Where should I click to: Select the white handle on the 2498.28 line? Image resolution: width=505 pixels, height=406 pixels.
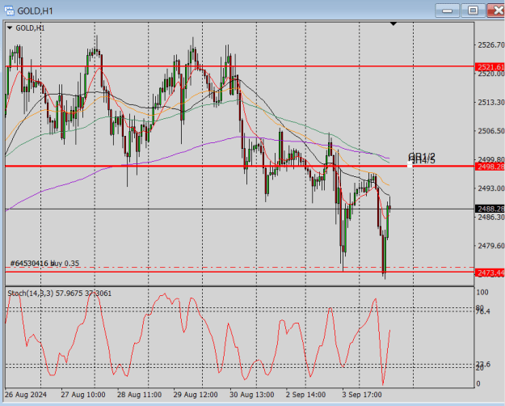(410, 165)
